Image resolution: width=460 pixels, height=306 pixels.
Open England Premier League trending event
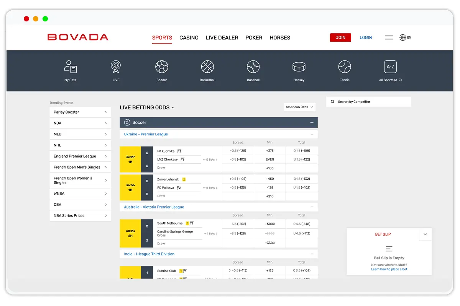80,156
